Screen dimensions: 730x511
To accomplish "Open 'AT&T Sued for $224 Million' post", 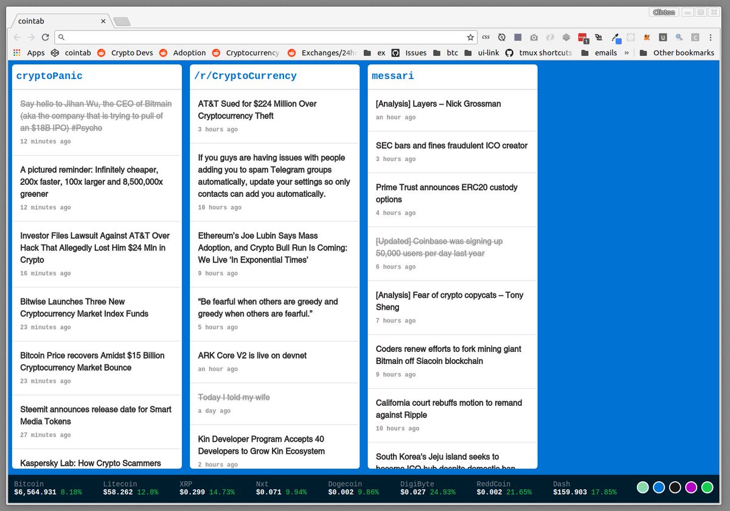I will click(257, 110).
